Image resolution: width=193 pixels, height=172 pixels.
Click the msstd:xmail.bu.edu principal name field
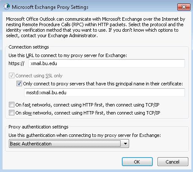coord(105,93)
